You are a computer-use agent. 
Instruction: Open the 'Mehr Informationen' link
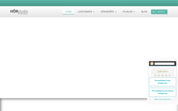(163, 99)
